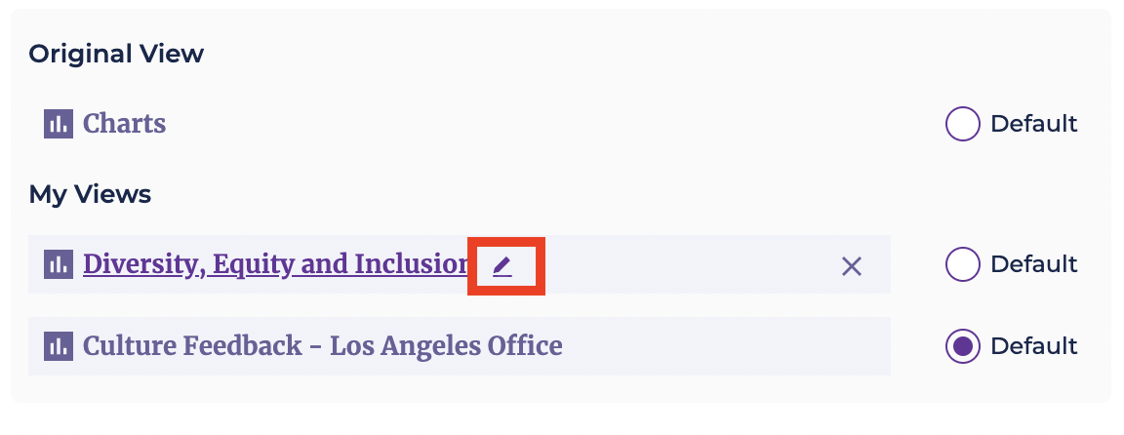Open Culture Feedback - Los Angeles Office view
This screenshot has height=435, width=1124.
323,346
